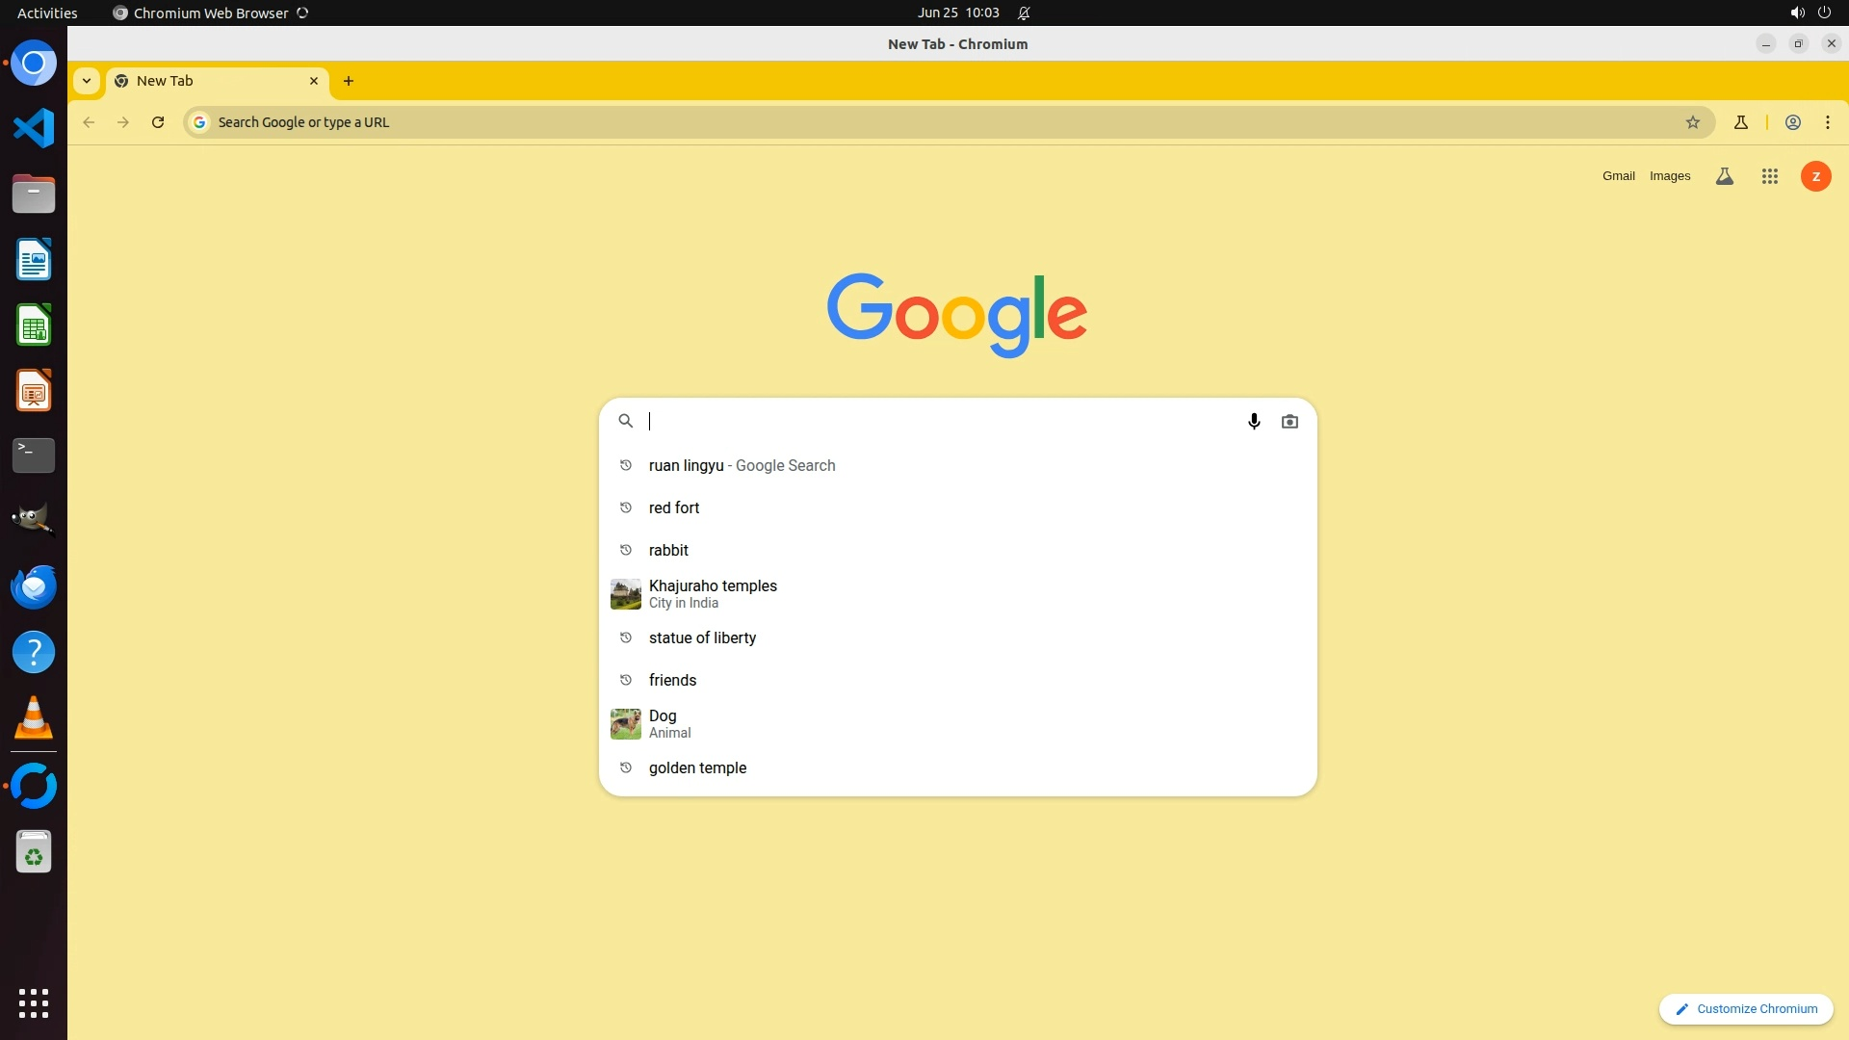Choose the Khajuraho temples suggestion
This screenshot has width=1849, height=1040.
click(x=713, y=593)
